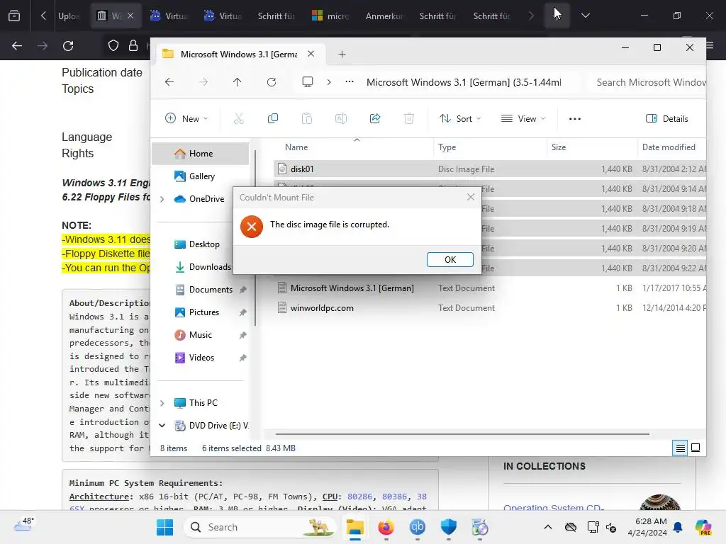Open the New item dropdown in Explorer
726x544 pixels.
[x=186, y=118]
